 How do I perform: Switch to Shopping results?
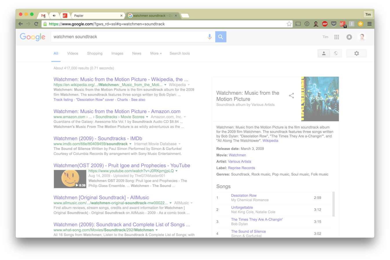click(95, 53)
